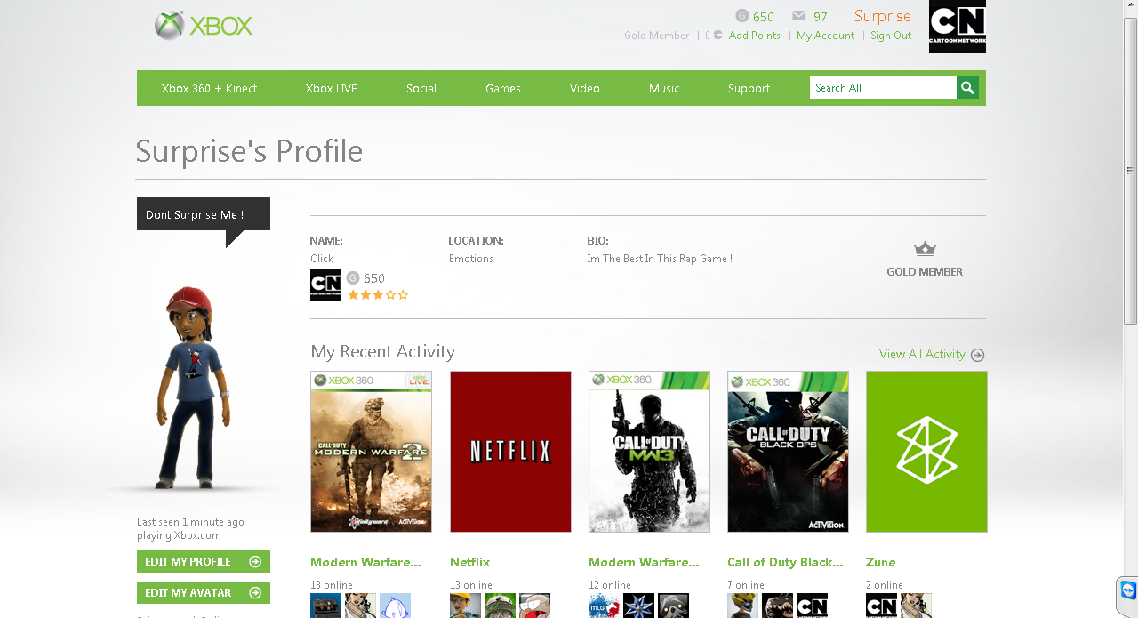This screenshot has height=618, width=1138.
Task: Focus the Search All input field
Action: click(883, 87)
